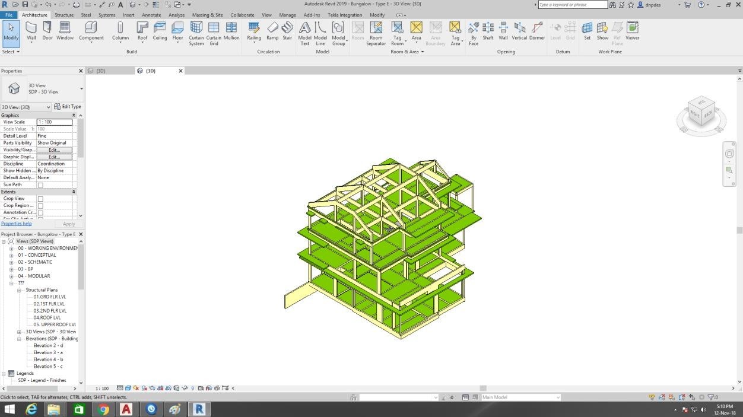
Task: Choose the Roof tool
Action: [142, 31]
